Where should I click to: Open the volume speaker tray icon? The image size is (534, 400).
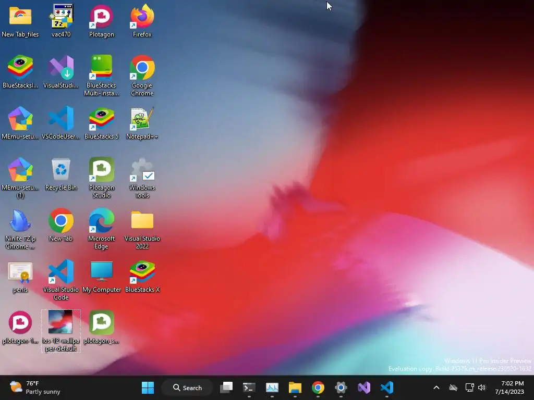481,387
